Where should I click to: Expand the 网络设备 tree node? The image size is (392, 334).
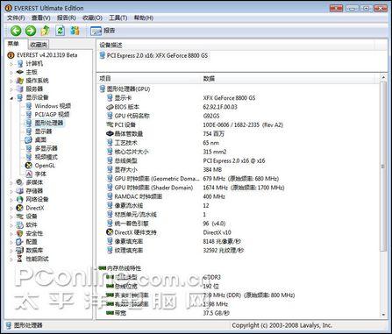(x=11, y=200)
